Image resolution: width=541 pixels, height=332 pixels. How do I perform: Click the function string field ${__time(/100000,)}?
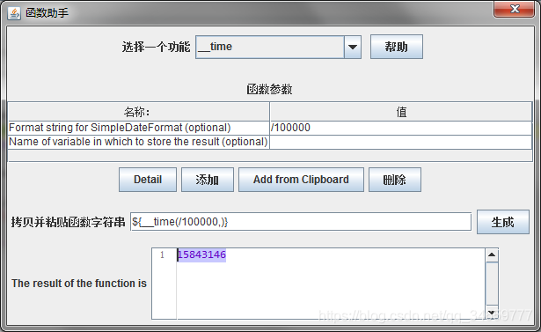click(301, 222)
